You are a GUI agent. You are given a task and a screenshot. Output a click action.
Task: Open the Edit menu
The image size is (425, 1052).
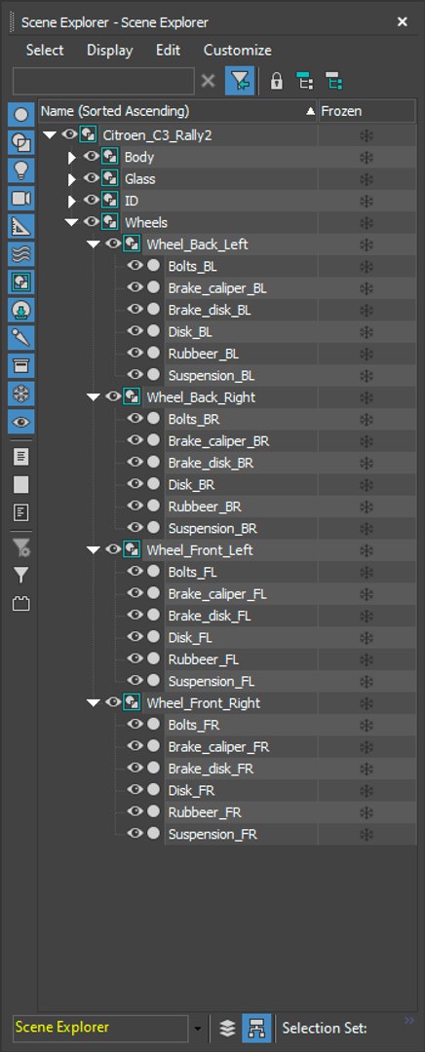[x=168, y=51]
